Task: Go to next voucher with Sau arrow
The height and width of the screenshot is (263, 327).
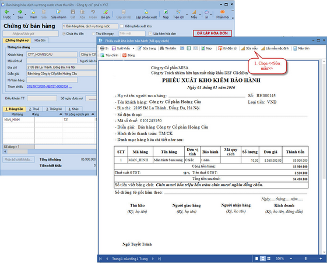Action: tap(20, 12)
